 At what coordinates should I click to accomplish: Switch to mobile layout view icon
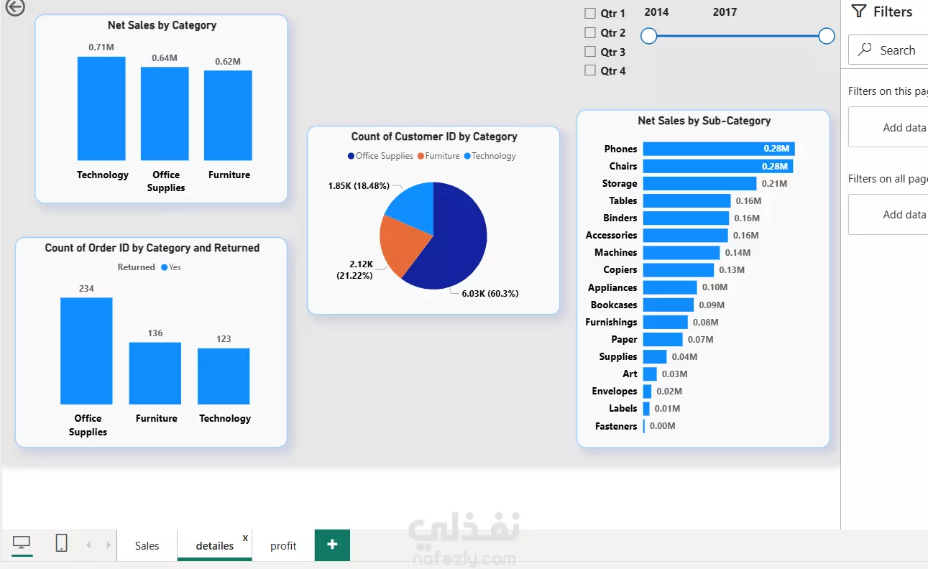[62, 543]
